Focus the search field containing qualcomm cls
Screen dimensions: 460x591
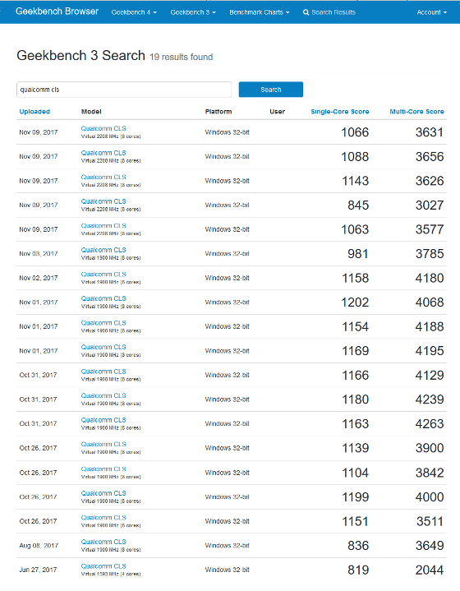click(x=124, y=90)
